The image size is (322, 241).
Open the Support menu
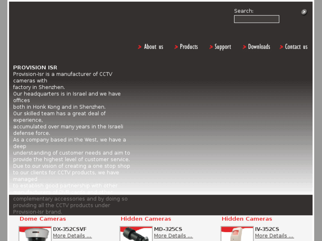[x=223, y=47]
